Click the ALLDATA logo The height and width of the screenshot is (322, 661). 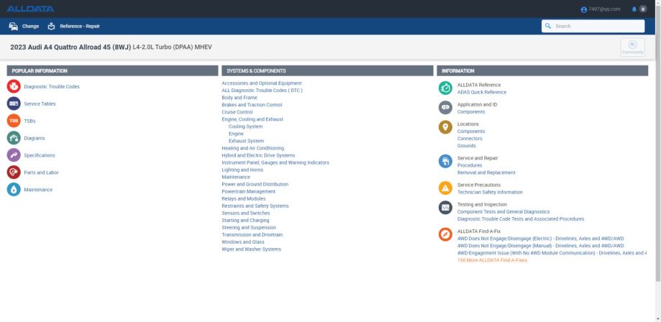tap(30, 9)
